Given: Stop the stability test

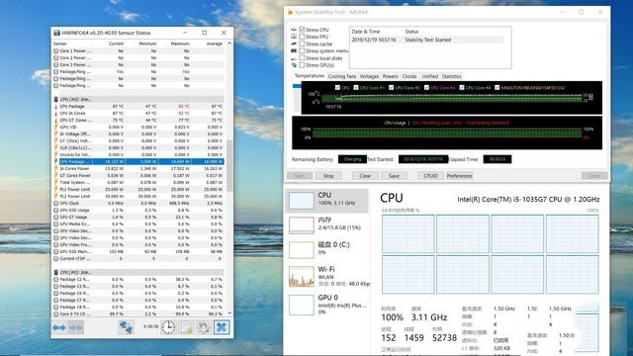Looking at the screenshot, I should pos(328,176).
